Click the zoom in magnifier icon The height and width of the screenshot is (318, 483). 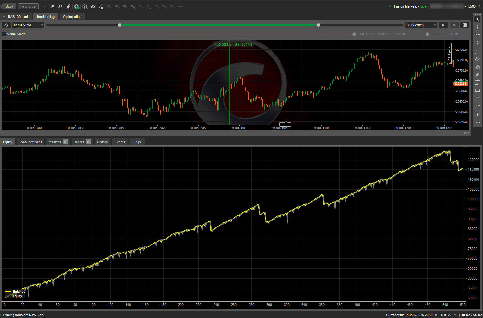pyautogui.click(x=60, y=6)
